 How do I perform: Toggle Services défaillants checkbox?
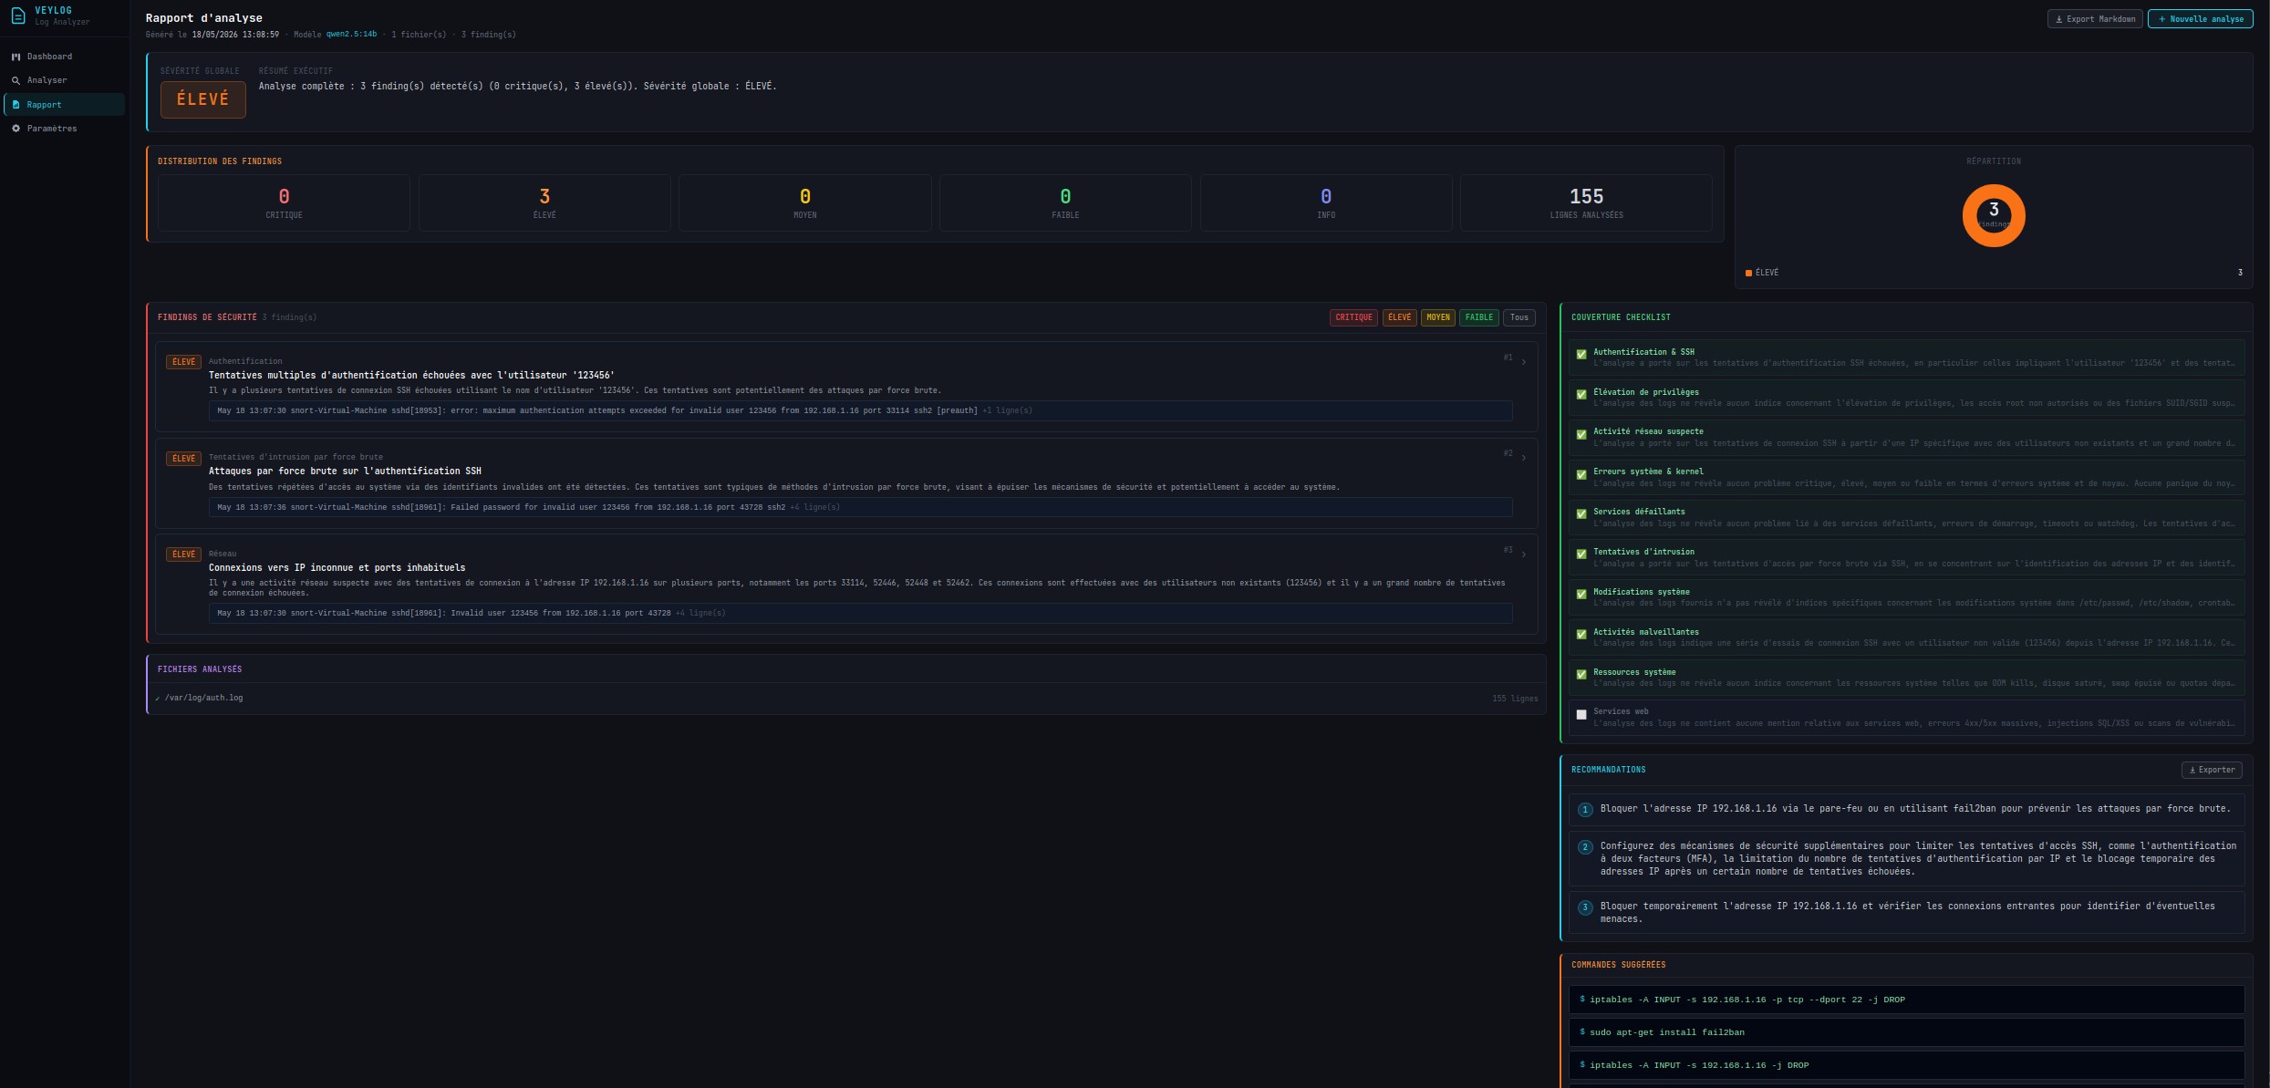pos(1581,514)
